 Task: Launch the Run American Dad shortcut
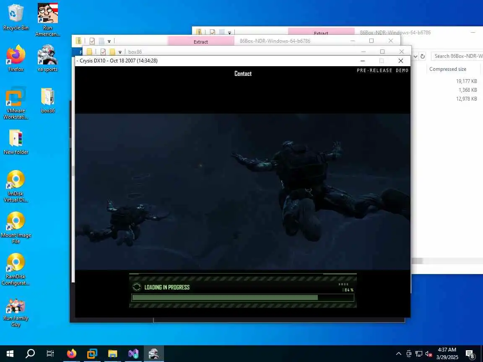47,19
